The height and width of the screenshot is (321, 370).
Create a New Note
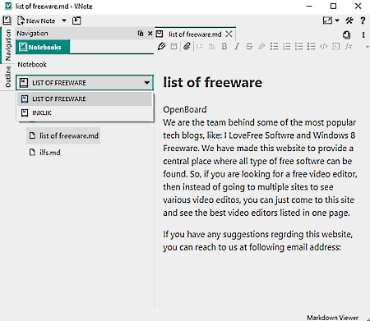[x=36, y=21]
